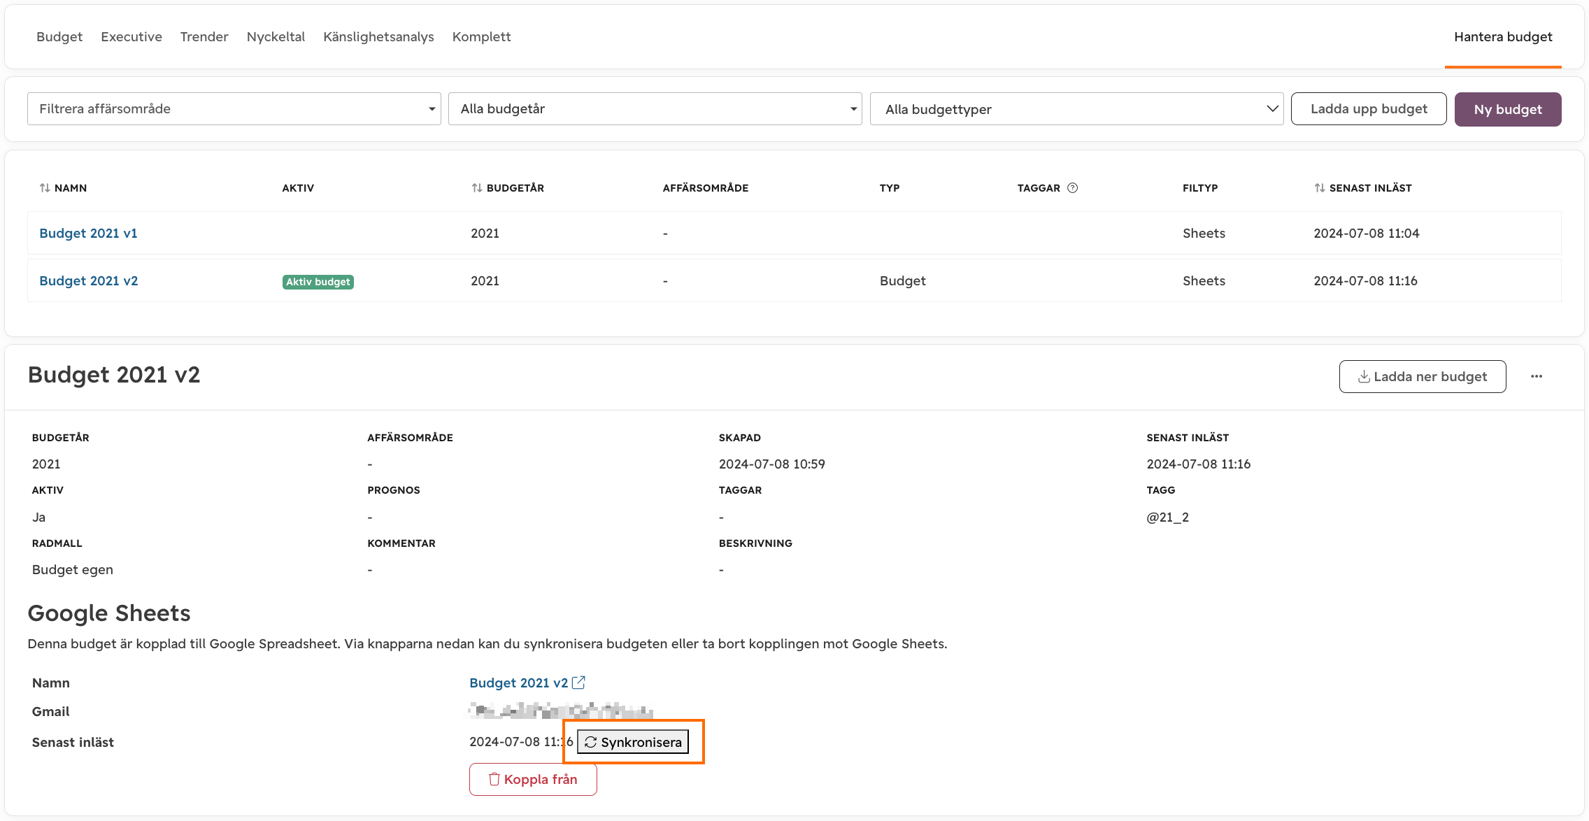Screen dimensions: 1589x821
Task: Click the Ladda ner budget button
Action: pos(1423,376)
